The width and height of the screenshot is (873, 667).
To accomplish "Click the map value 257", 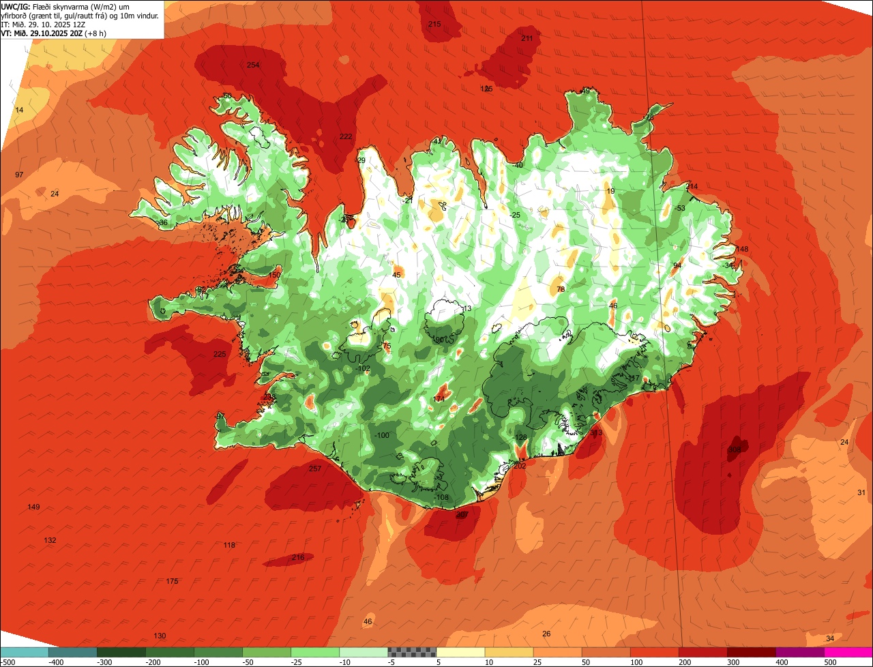I will point(315,469).
